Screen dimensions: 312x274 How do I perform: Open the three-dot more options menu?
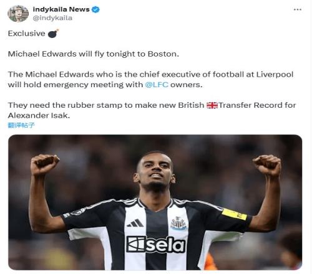pyautogui.click(x=298, y=9)
